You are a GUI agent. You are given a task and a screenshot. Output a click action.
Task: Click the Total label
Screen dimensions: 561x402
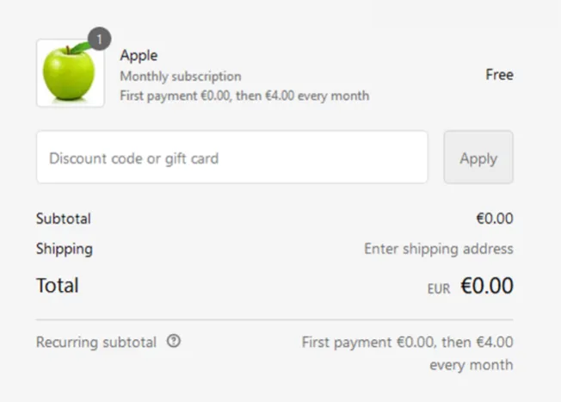click(x=58, y=286)
